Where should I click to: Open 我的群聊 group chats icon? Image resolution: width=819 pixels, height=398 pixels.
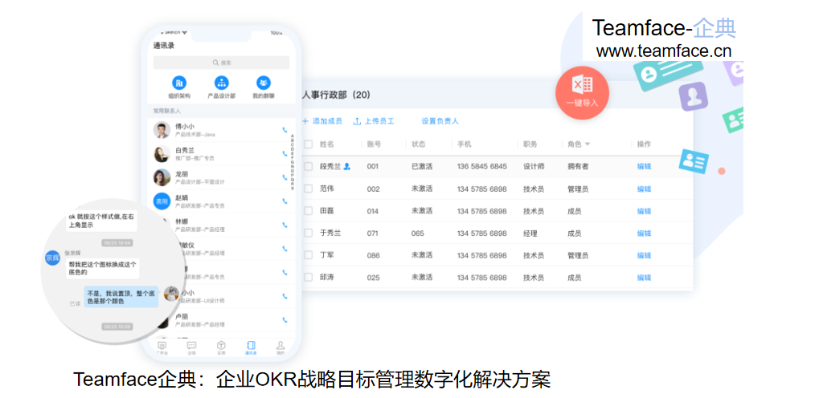[x=264, y=83]
